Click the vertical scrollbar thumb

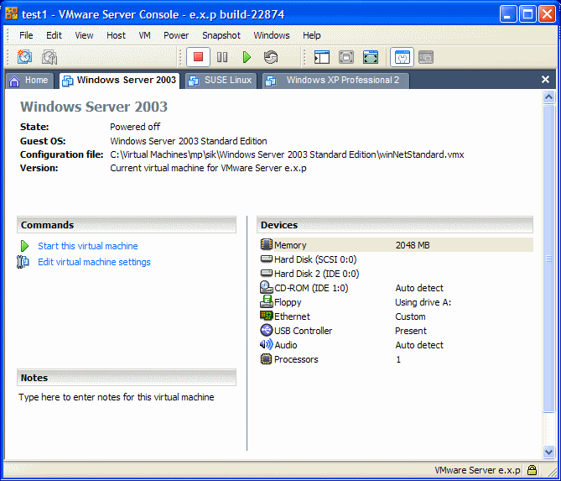(x=548, y=258)
